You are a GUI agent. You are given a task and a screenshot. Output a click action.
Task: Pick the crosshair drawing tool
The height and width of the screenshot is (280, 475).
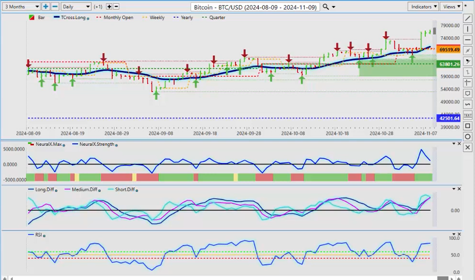pyautogui.click(x=467, y=82)
